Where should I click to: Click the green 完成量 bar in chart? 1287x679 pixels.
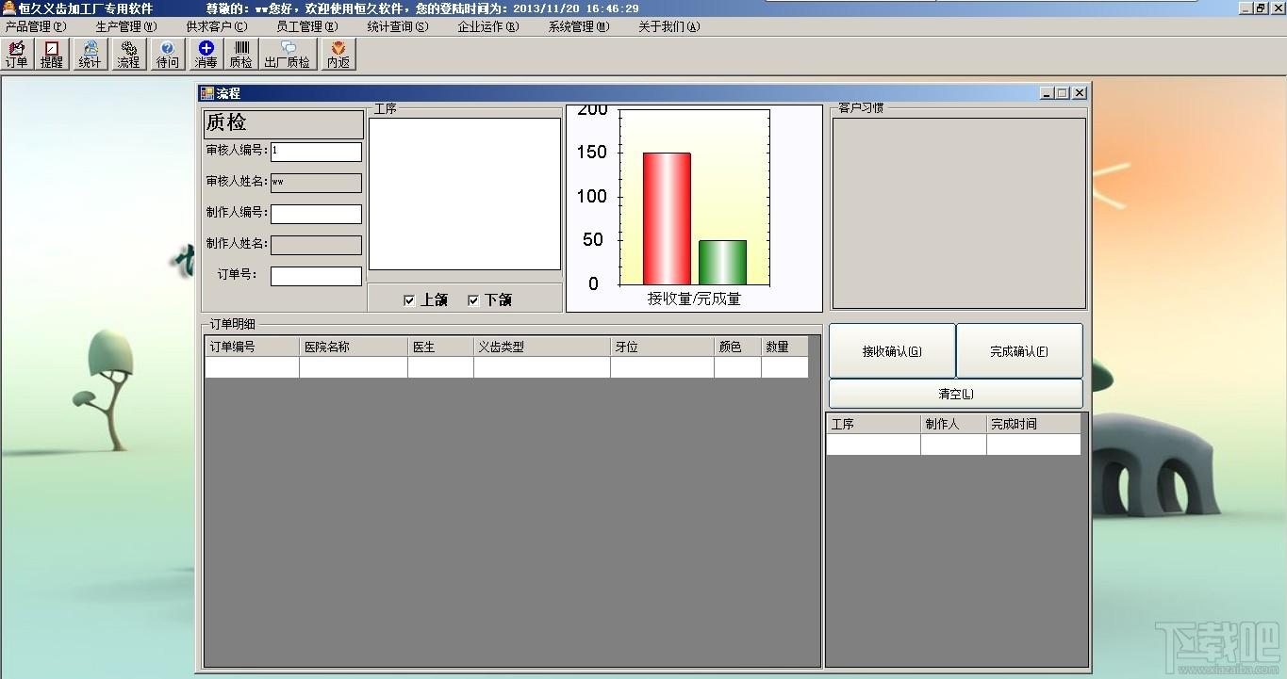tap(722, 263)
